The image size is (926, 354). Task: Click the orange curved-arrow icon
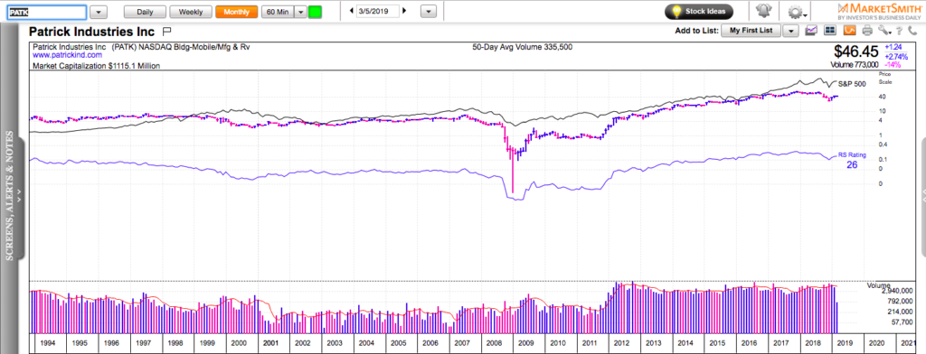coord(850,31)
